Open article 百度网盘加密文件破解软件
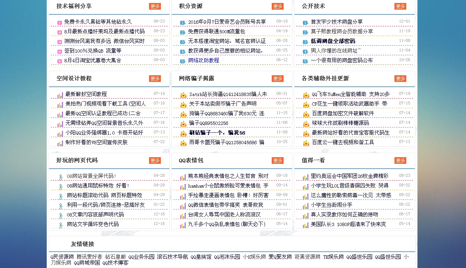This screenshot has width=466, height=268. pos(343,113)
